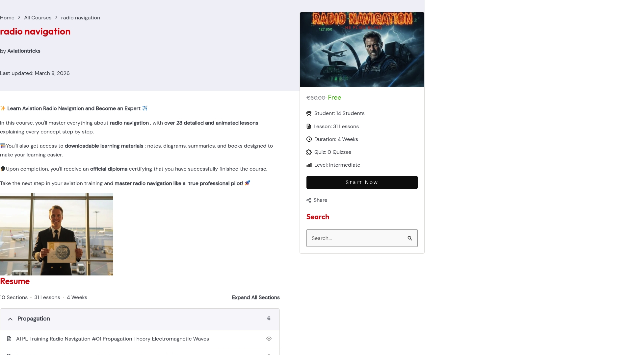This screenshot has width=632, height=355.
Task: Click the clock icon next to Duration
Action: point(309,139)
